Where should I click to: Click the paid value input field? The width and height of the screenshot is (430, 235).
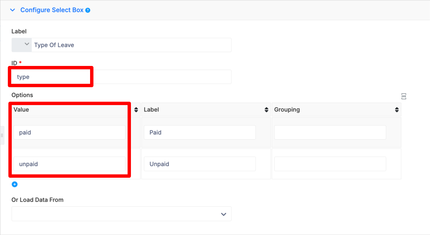(x=69, y=132)
